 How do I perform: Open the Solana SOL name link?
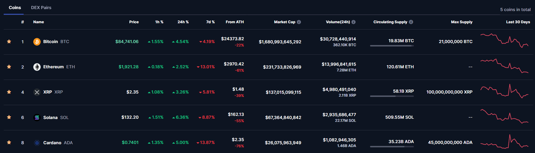(x=56, y=117)
